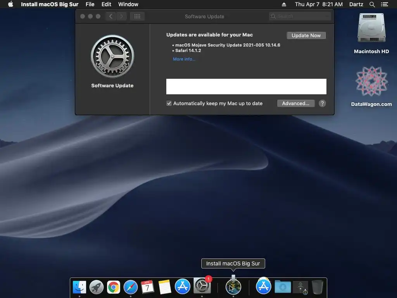Open the yellow Notes app in Dock
397x298 pixels.
[164, 287]
